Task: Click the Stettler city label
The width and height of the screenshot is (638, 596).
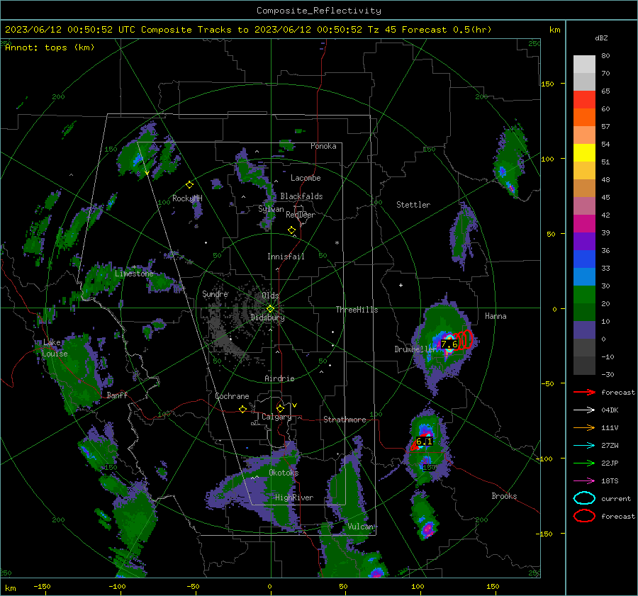Action: (413, 205)
